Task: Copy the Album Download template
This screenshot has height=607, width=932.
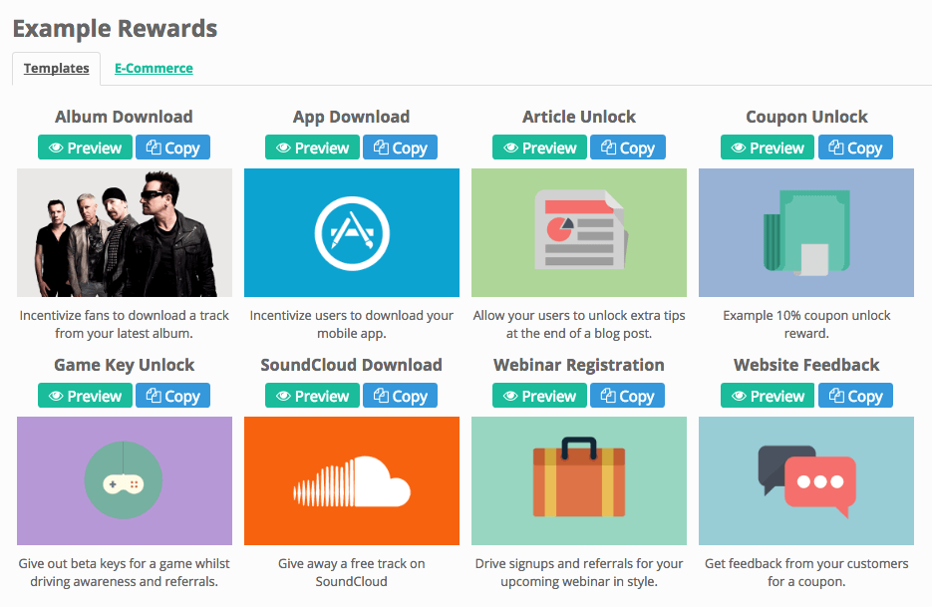Action: coord(173,148)
